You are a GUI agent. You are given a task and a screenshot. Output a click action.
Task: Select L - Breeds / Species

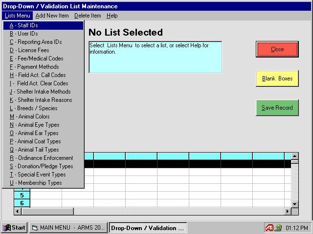(x=44, y=108)
